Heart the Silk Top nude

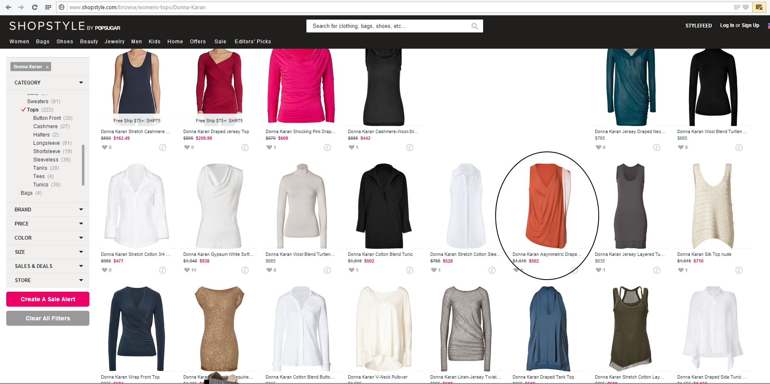[x=681, y=270]
